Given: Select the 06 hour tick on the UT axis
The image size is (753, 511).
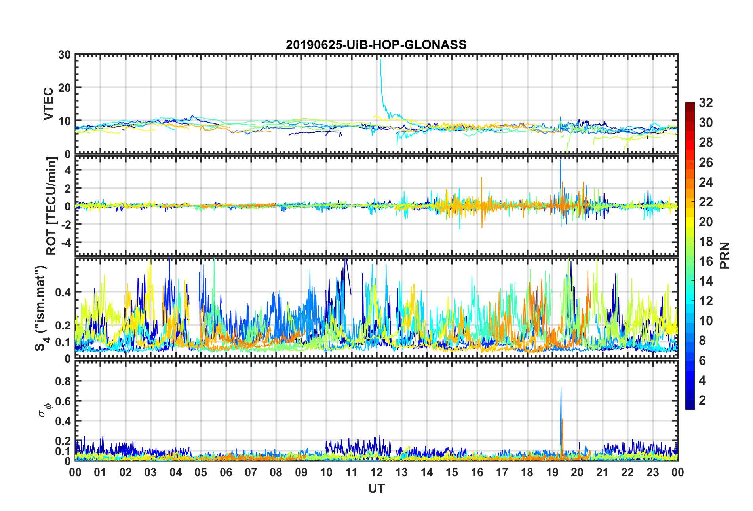Looking at the screenshot, I should (226, 472).
